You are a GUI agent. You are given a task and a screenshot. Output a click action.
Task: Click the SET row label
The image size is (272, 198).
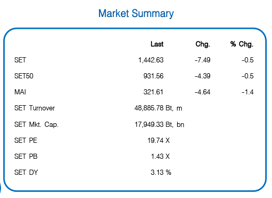[20, 60]
